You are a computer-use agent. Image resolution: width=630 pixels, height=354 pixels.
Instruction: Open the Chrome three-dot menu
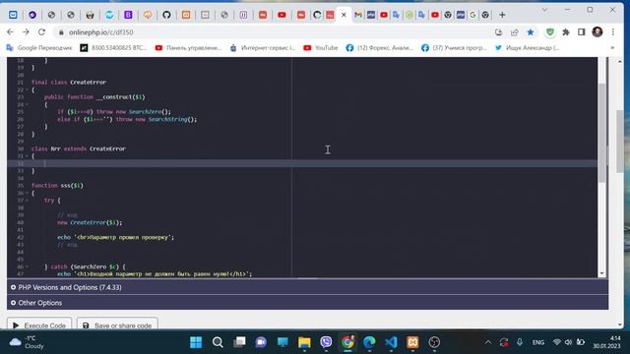click(613, 32)
